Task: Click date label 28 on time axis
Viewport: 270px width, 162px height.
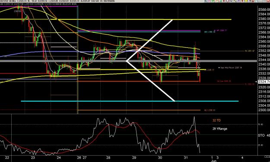Action: point(108,158)
